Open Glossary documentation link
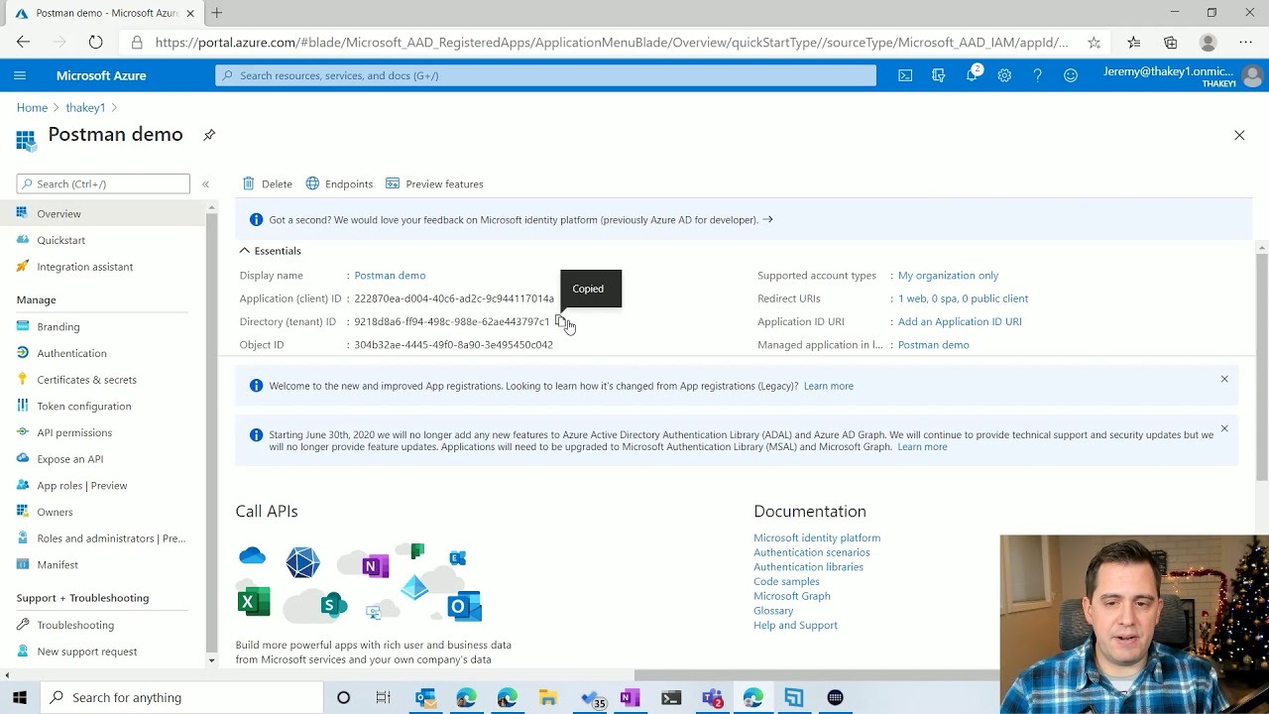Viewport: 1269px width, 714px height. tap(773, 611)
